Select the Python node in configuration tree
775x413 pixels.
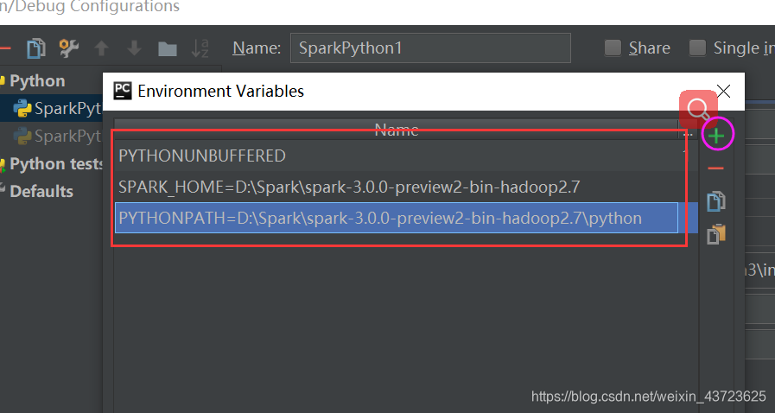37,81
